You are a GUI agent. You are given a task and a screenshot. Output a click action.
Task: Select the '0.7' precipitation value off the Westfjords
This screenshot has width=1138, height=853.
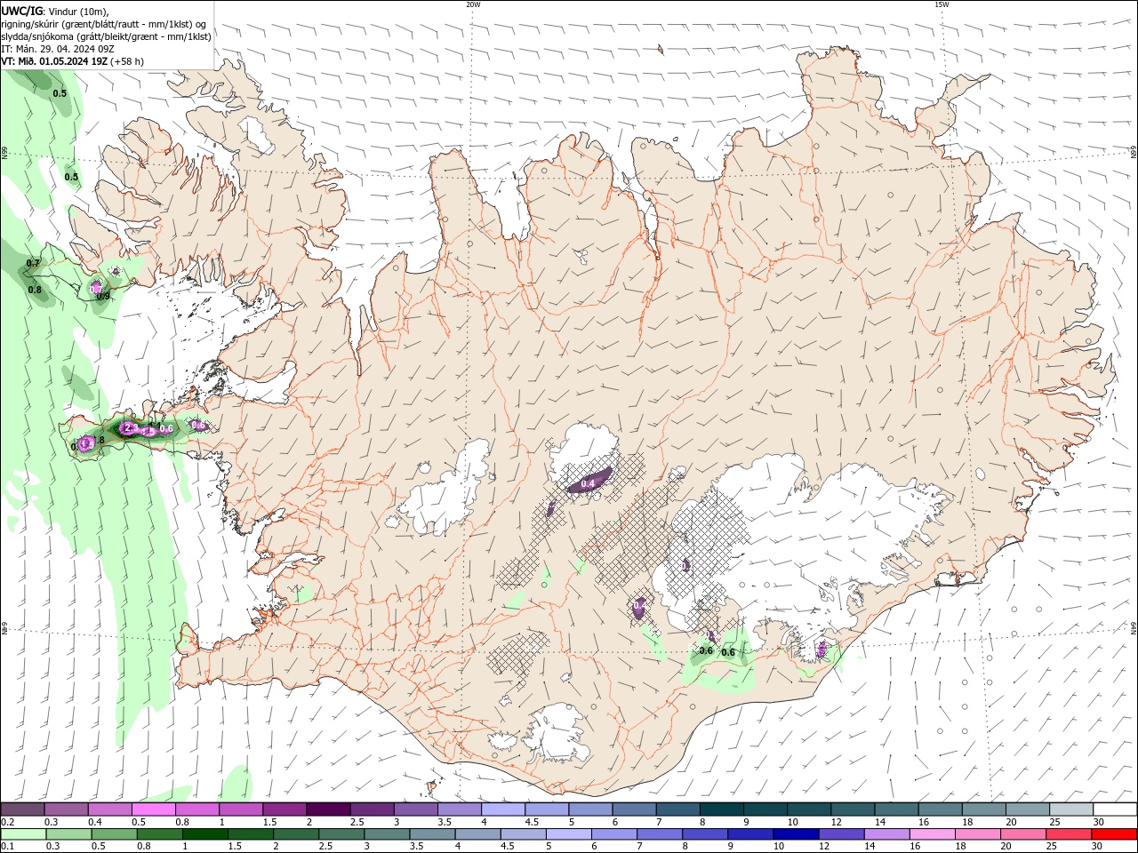tap(34, 263)
